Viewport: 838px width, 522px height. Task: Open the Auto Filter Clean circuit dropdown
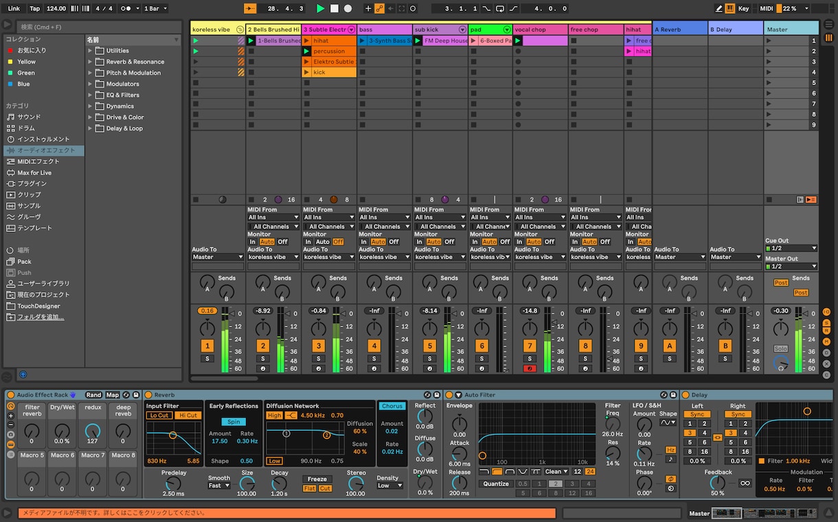(556, 471)
